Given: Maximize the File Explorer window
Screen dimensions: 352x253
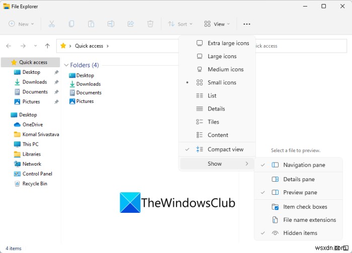Looking at the screenshot, I should click(x=323, y=6).
